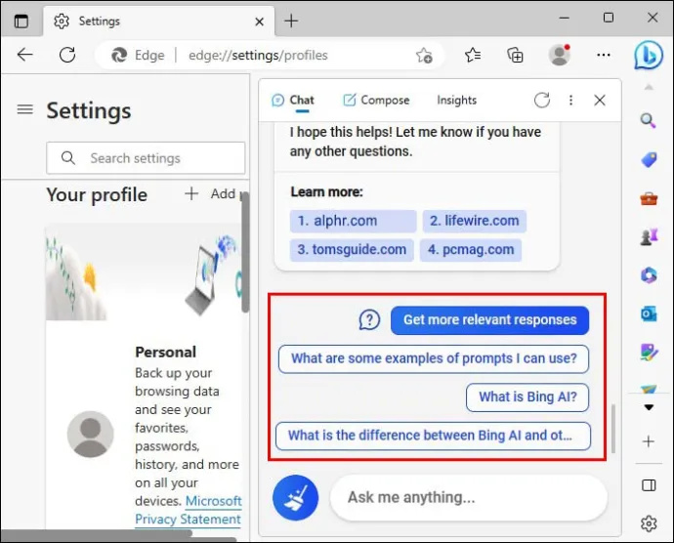This screenshot has width=674, height=543.
Task: Open Microsoft Privacy Statement link
Action: coord(189,510)
